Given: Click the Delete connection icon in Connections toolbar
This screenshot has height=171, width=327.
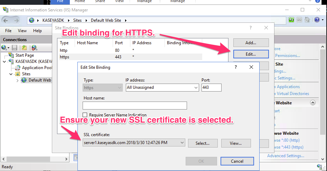Looking at the screenshot, I should [35, 48].
